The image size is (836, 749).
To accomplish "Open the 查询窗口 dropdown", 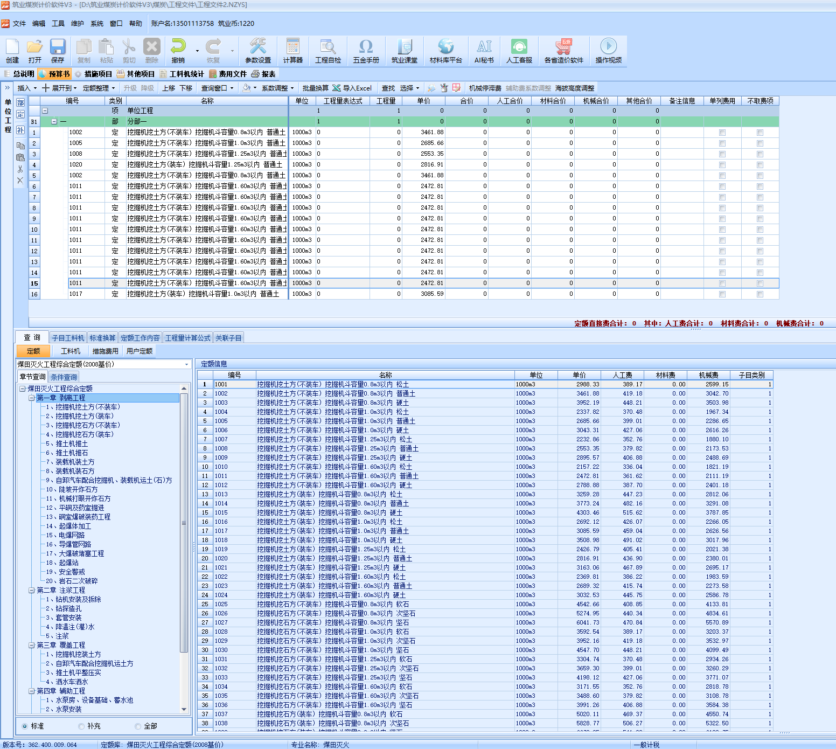I will coord(217,88).
